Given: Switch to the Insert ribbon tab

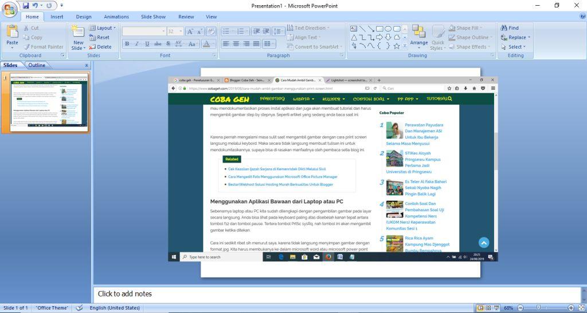Looking at the screenshot, I should click(x=57, y=17).
